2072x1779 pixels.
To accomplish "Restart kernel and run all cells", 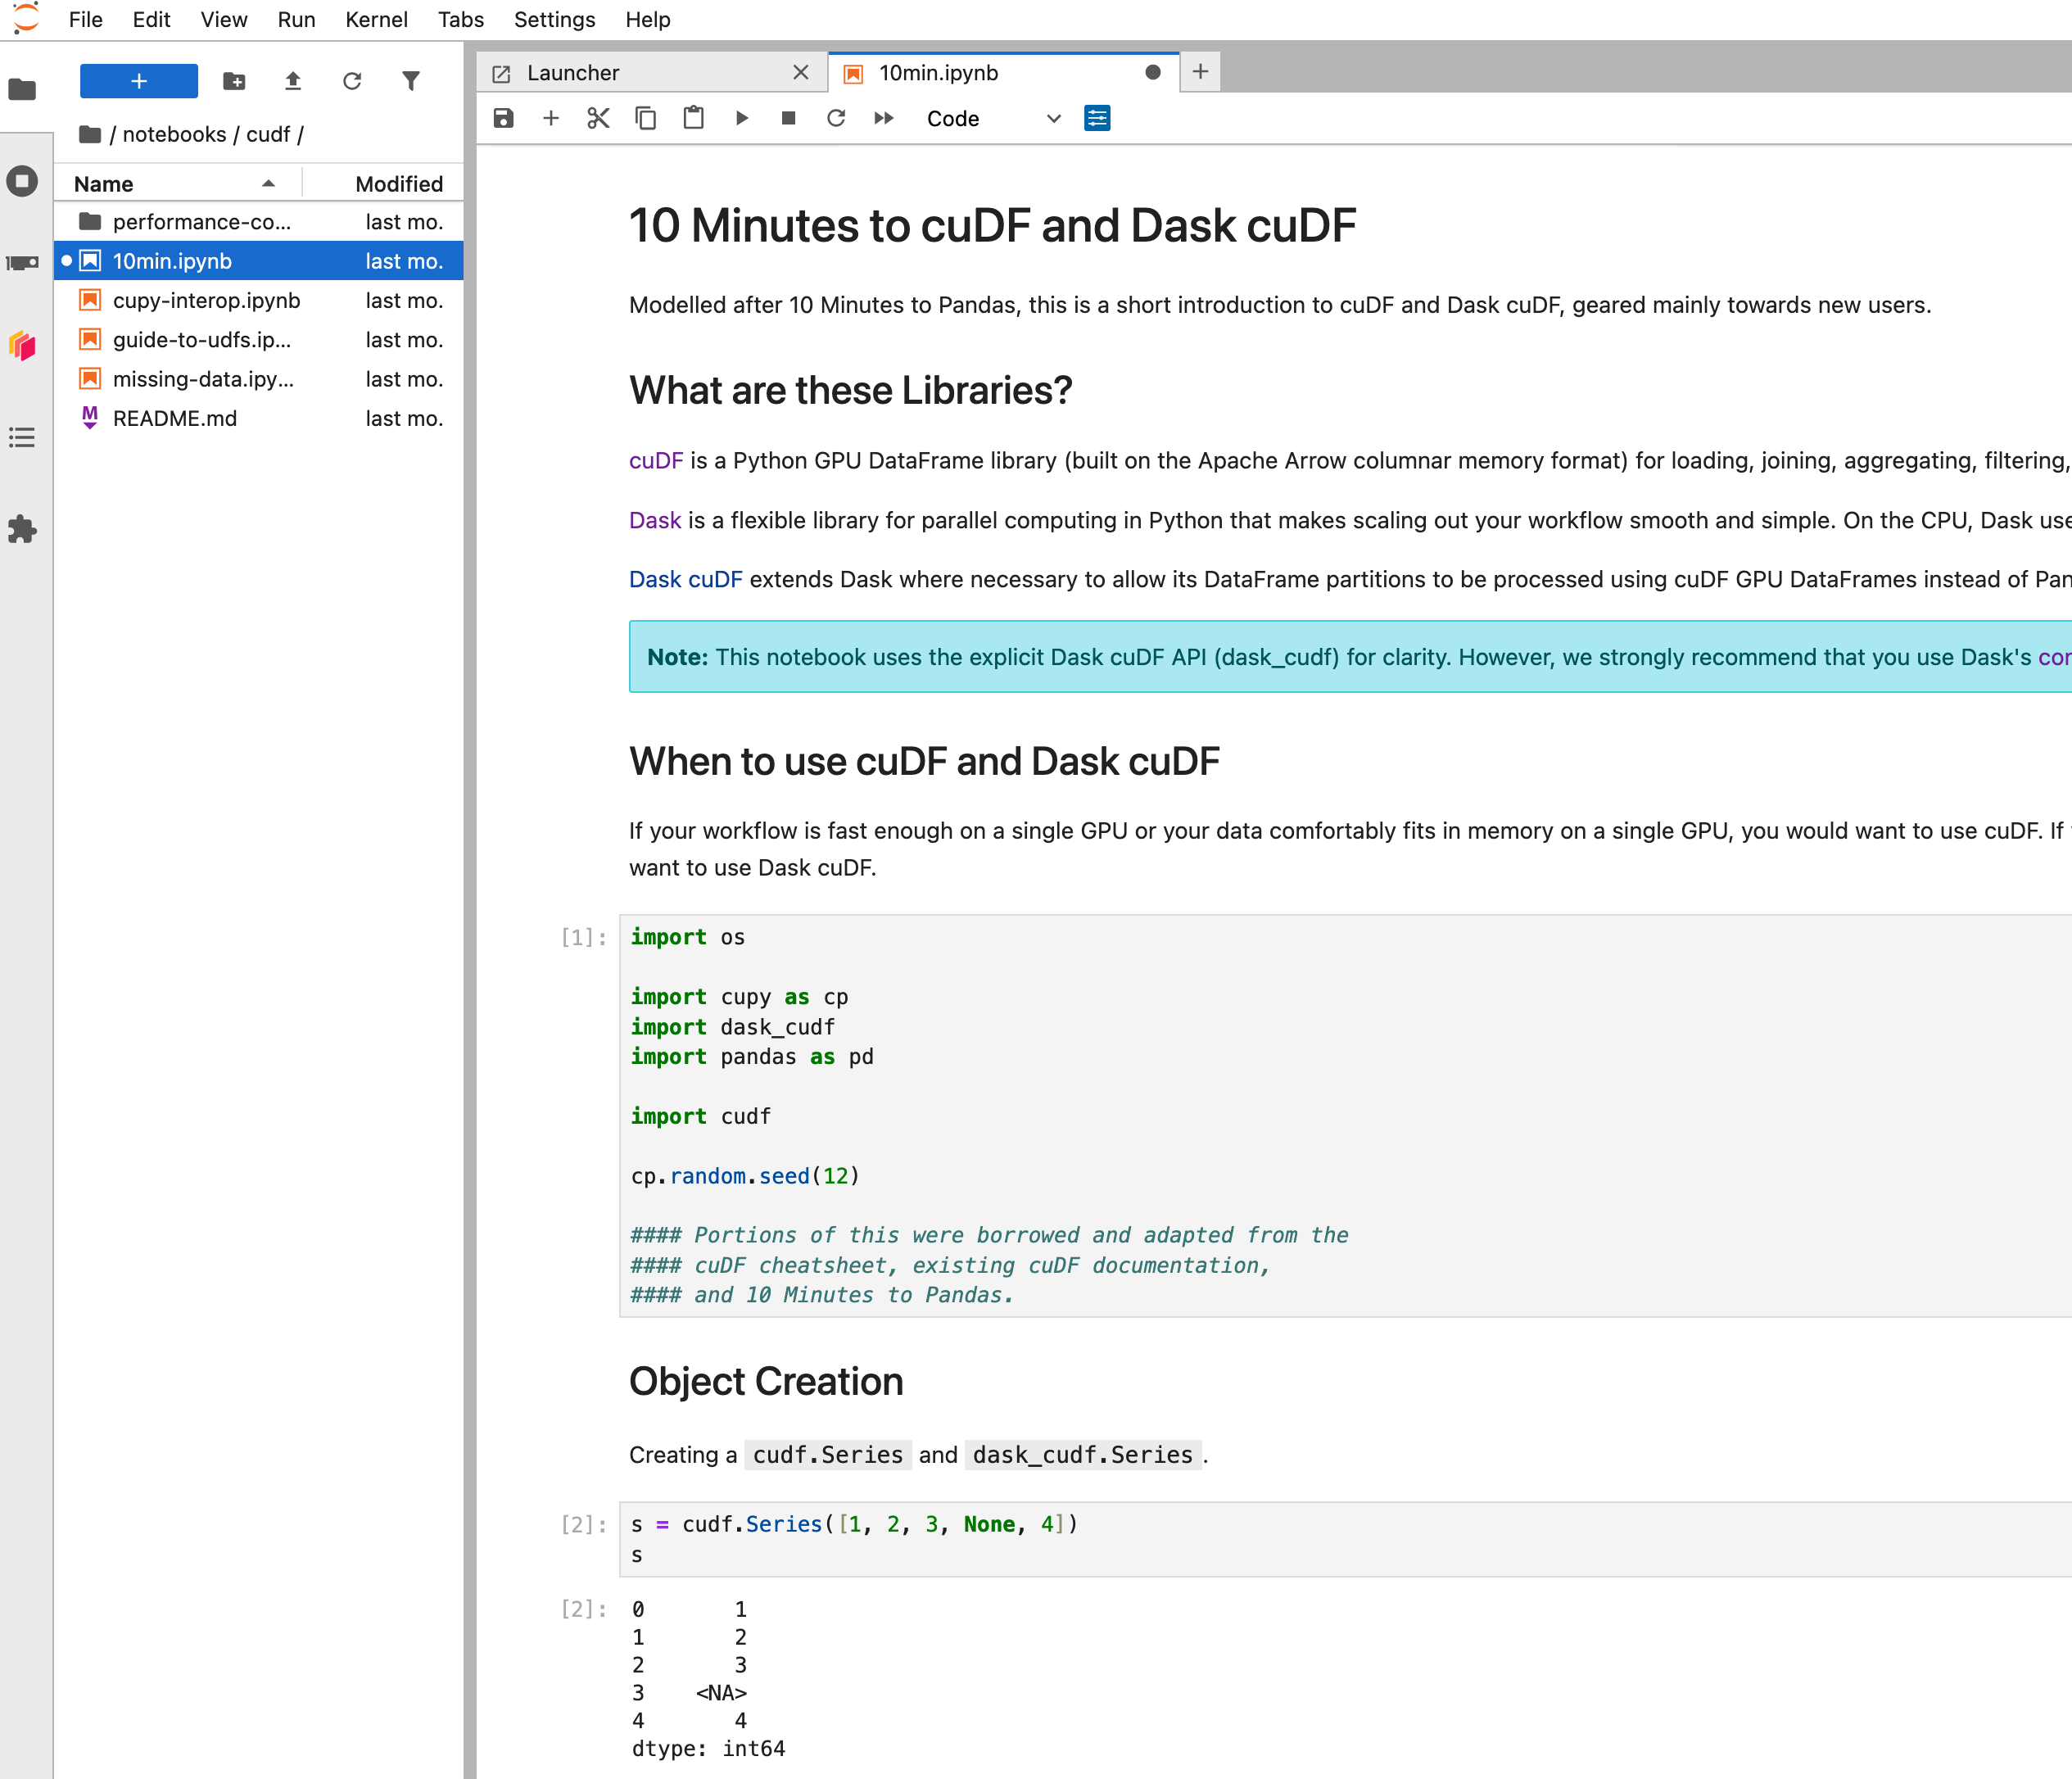I will click(x=883, y=118).
